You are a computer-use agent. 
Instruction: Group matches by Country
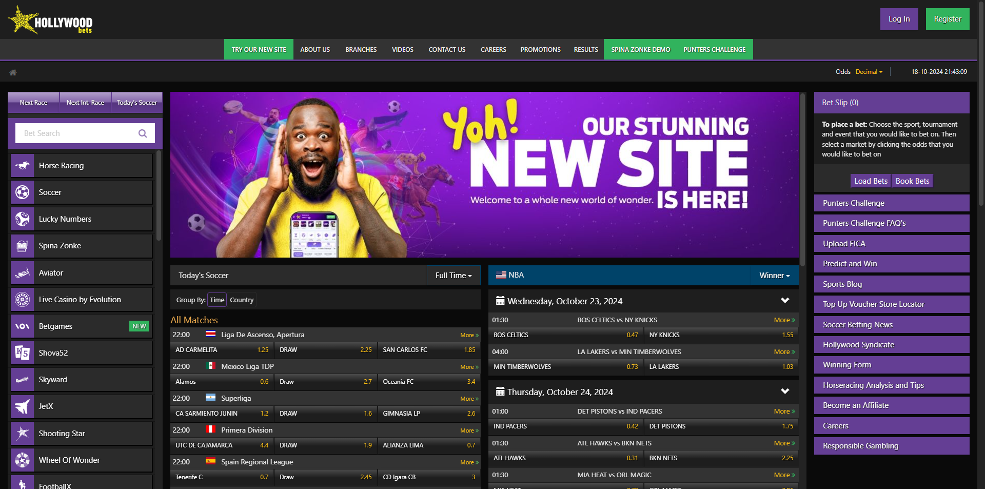pyautogui.click(x=242, y=300)
